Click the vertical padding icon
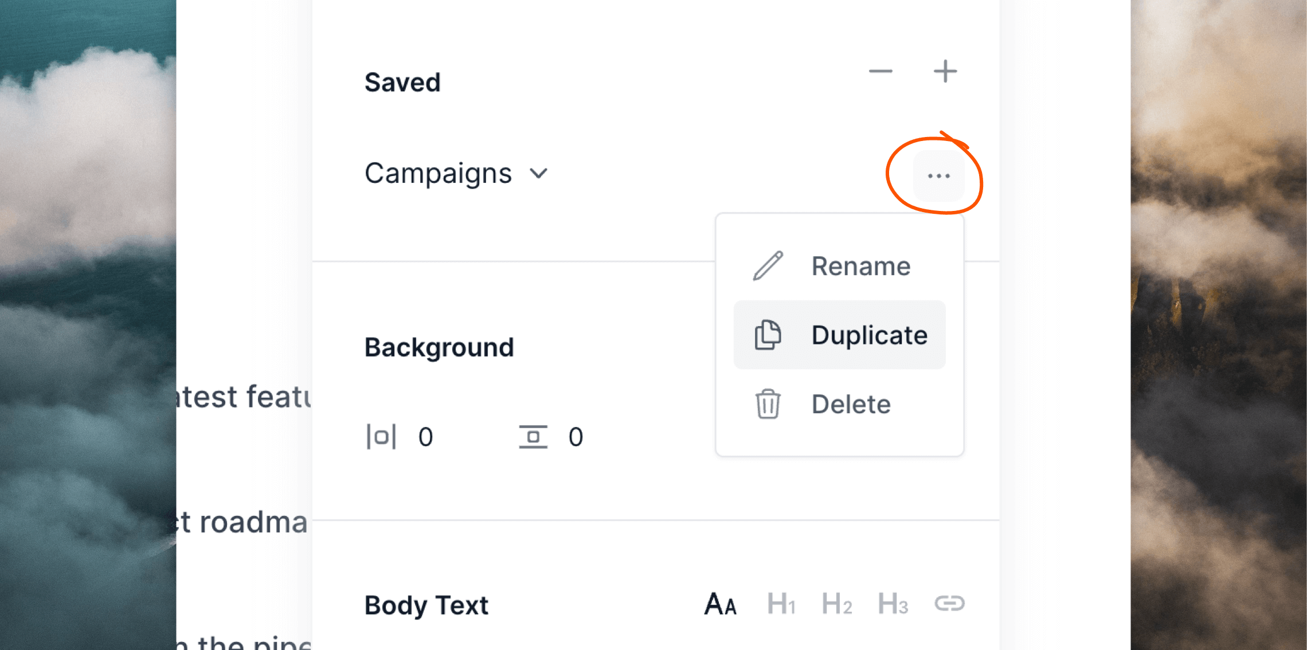This screenshot has width=1307, height=650. tap(533, 437)
